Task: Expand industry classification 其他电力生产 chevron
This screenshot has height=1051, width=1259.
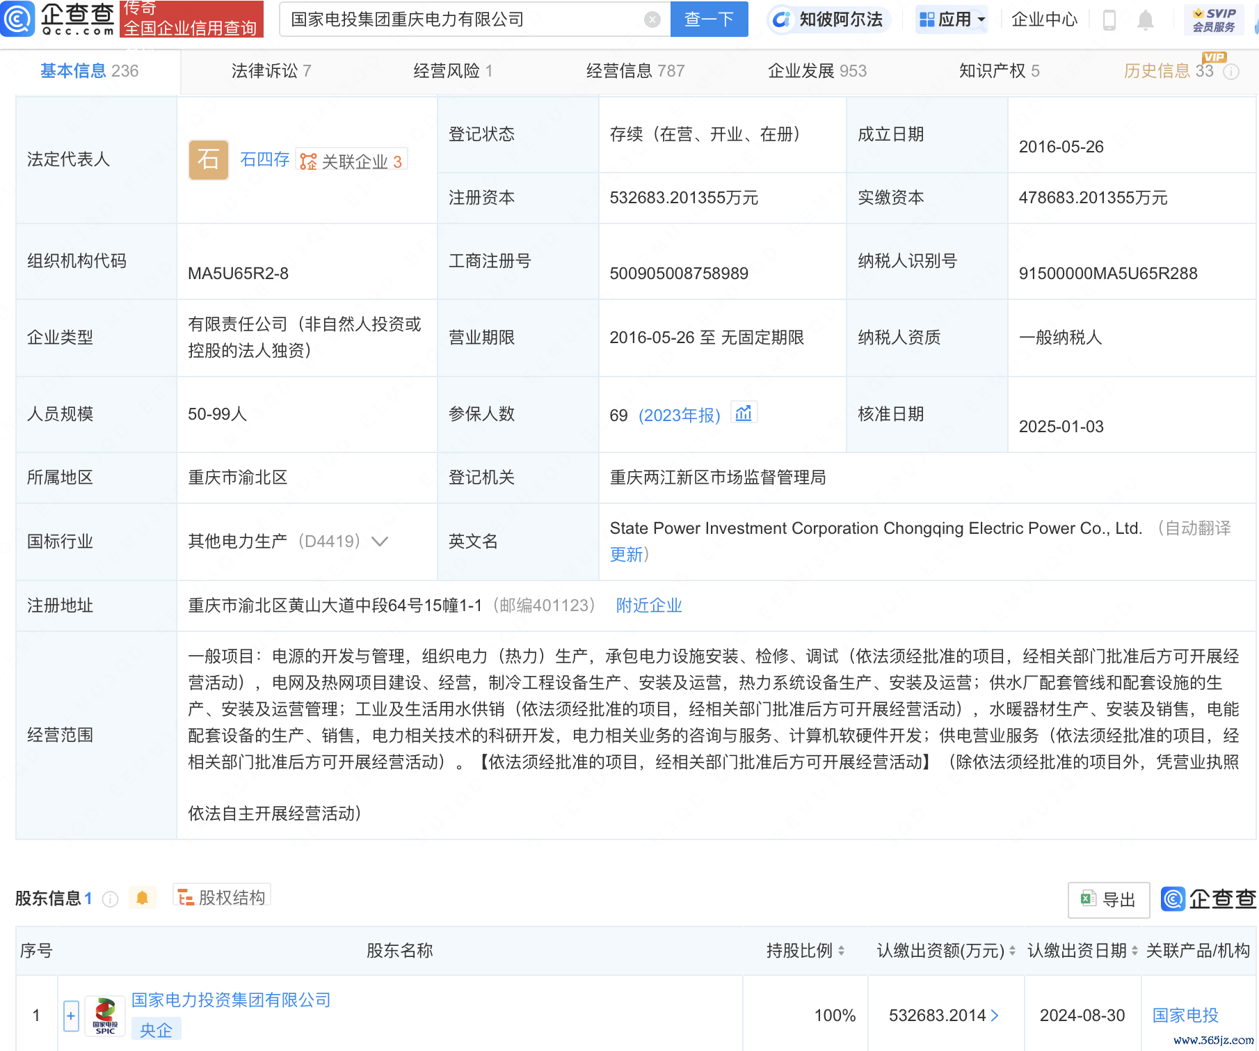Action: click(380, 541)
